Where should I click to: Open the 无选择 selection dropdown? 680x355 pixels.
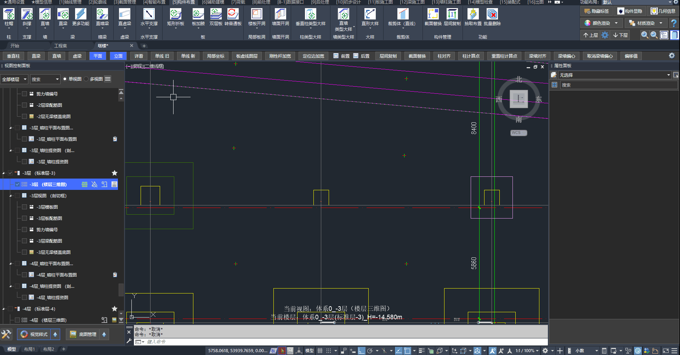pos(615,75)
